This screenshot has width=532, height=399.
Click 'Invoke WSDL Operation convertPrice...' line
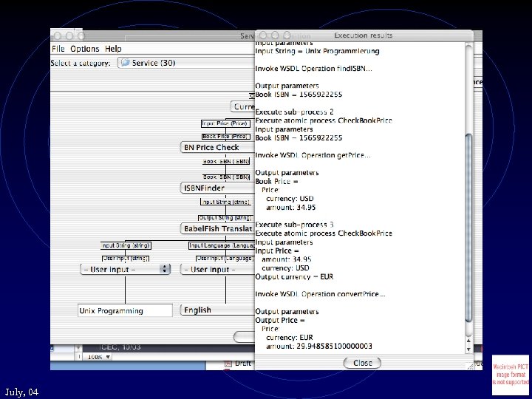[320, 294]
